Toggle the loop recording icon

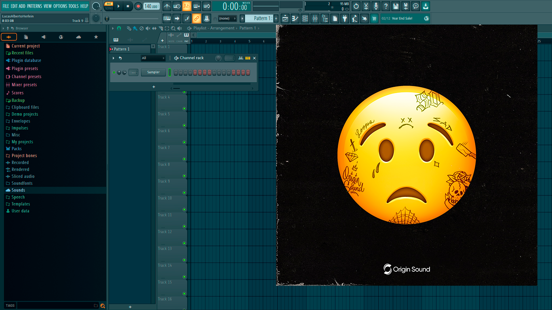[206, 6]
